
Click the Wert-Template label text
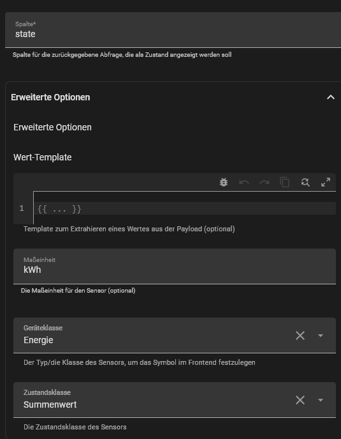pos(43,157)
